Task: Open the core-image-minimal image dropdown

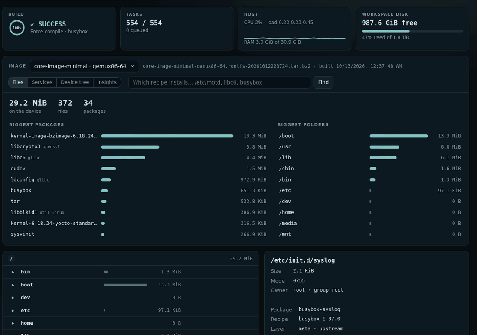Action: click(84, 66)
